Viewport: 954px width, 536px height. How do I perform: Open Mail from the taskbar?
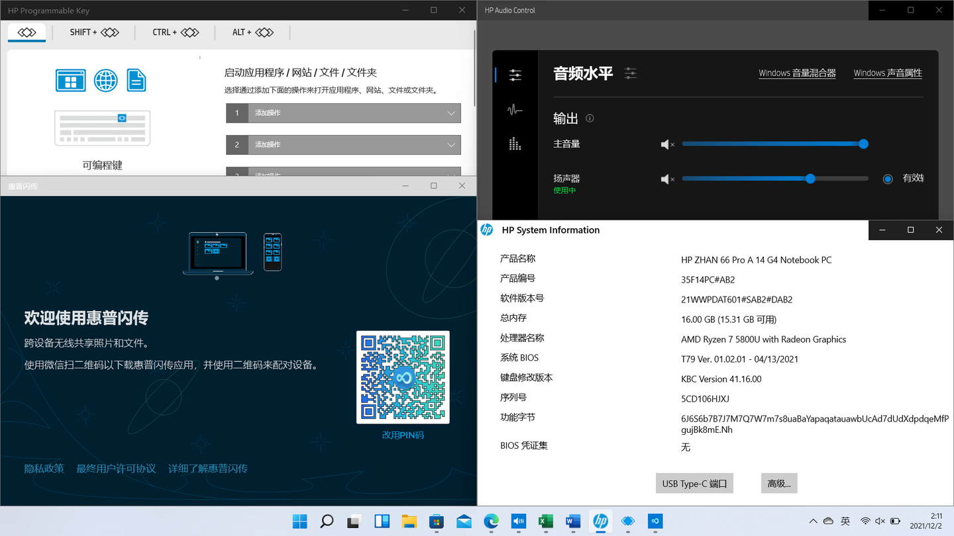[x=464, y=521]
